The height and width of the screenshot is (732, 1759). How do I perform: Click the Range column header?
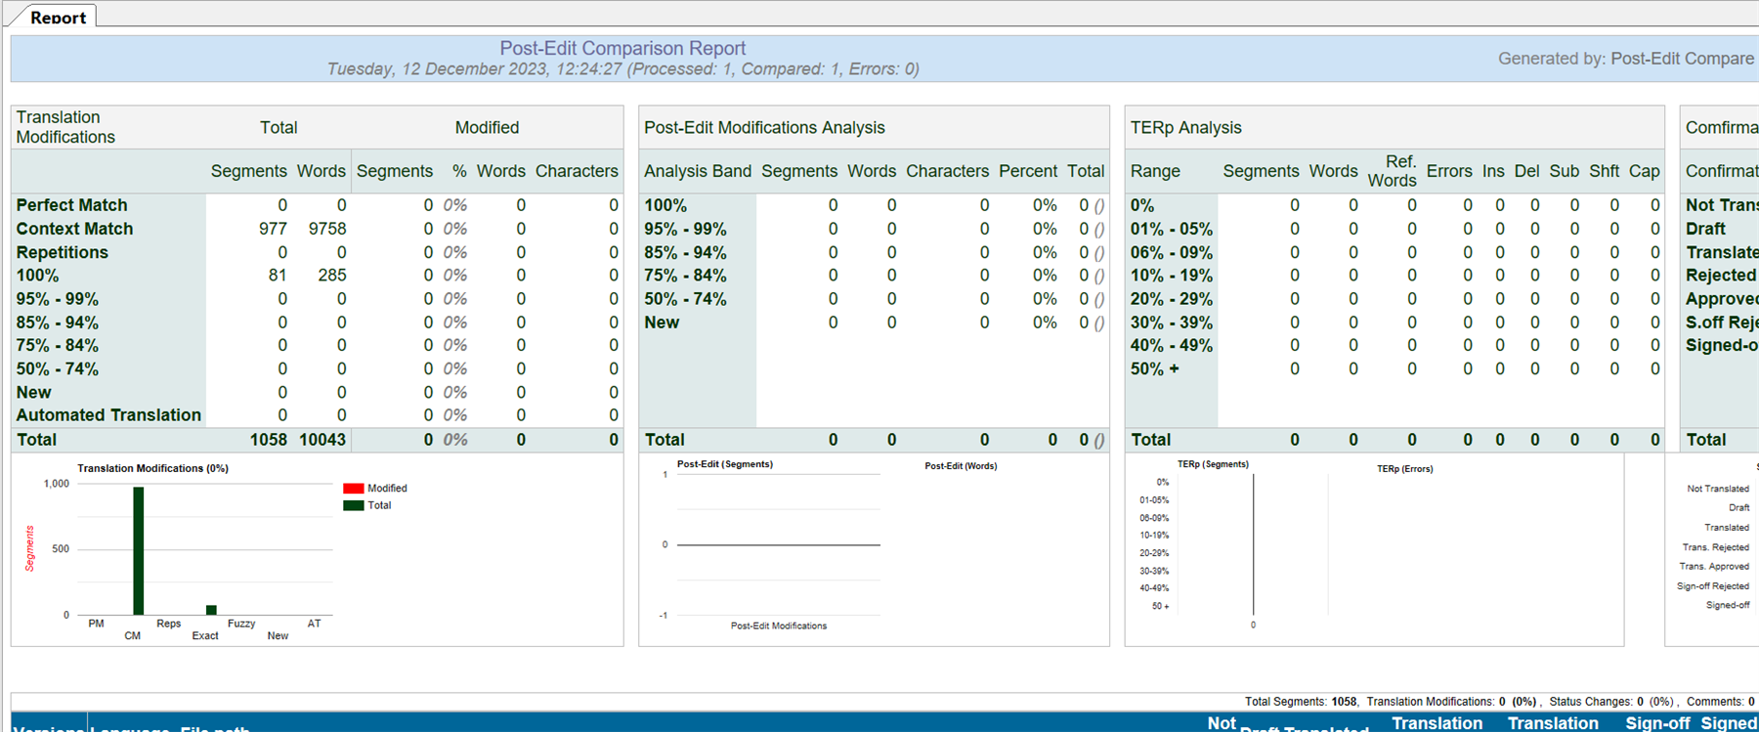[1155, 171]
